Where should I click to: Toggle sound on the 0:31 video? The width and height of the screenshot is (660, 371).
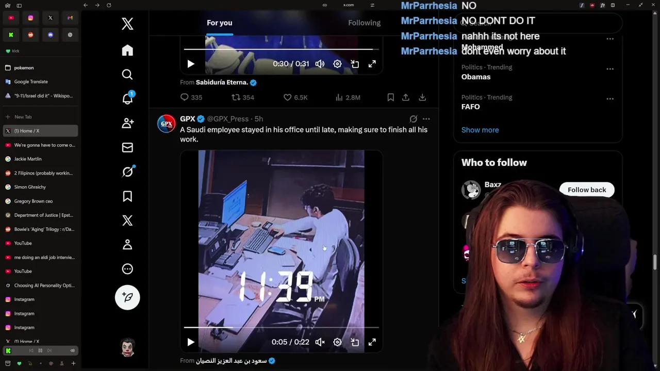tap(320, 64)
